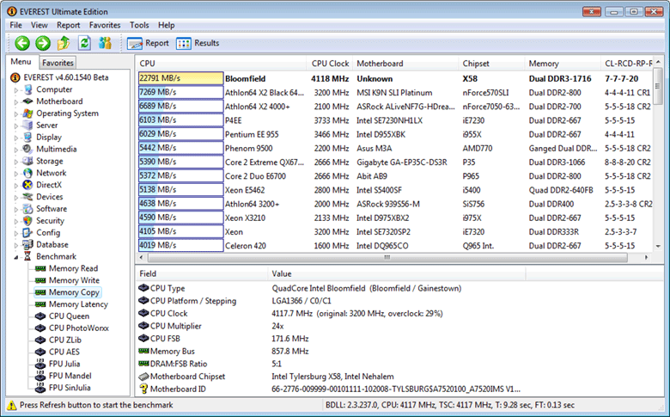Click the Field column header
The image size is (670, 417).
[x=201, y=273]
